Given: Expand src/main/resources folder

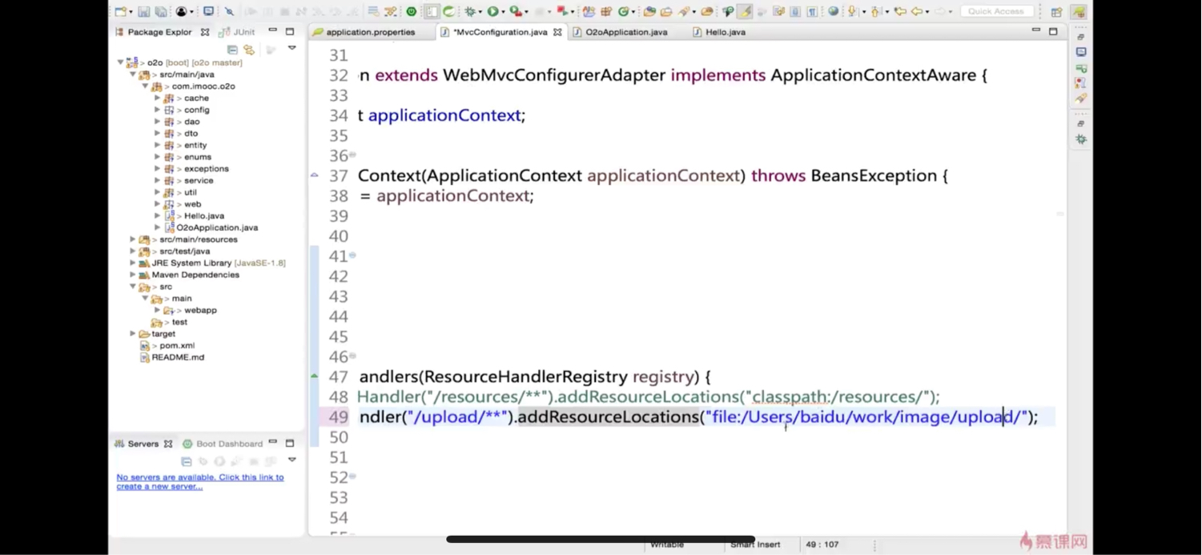Looking at the screenshot, I should [133, 239].
